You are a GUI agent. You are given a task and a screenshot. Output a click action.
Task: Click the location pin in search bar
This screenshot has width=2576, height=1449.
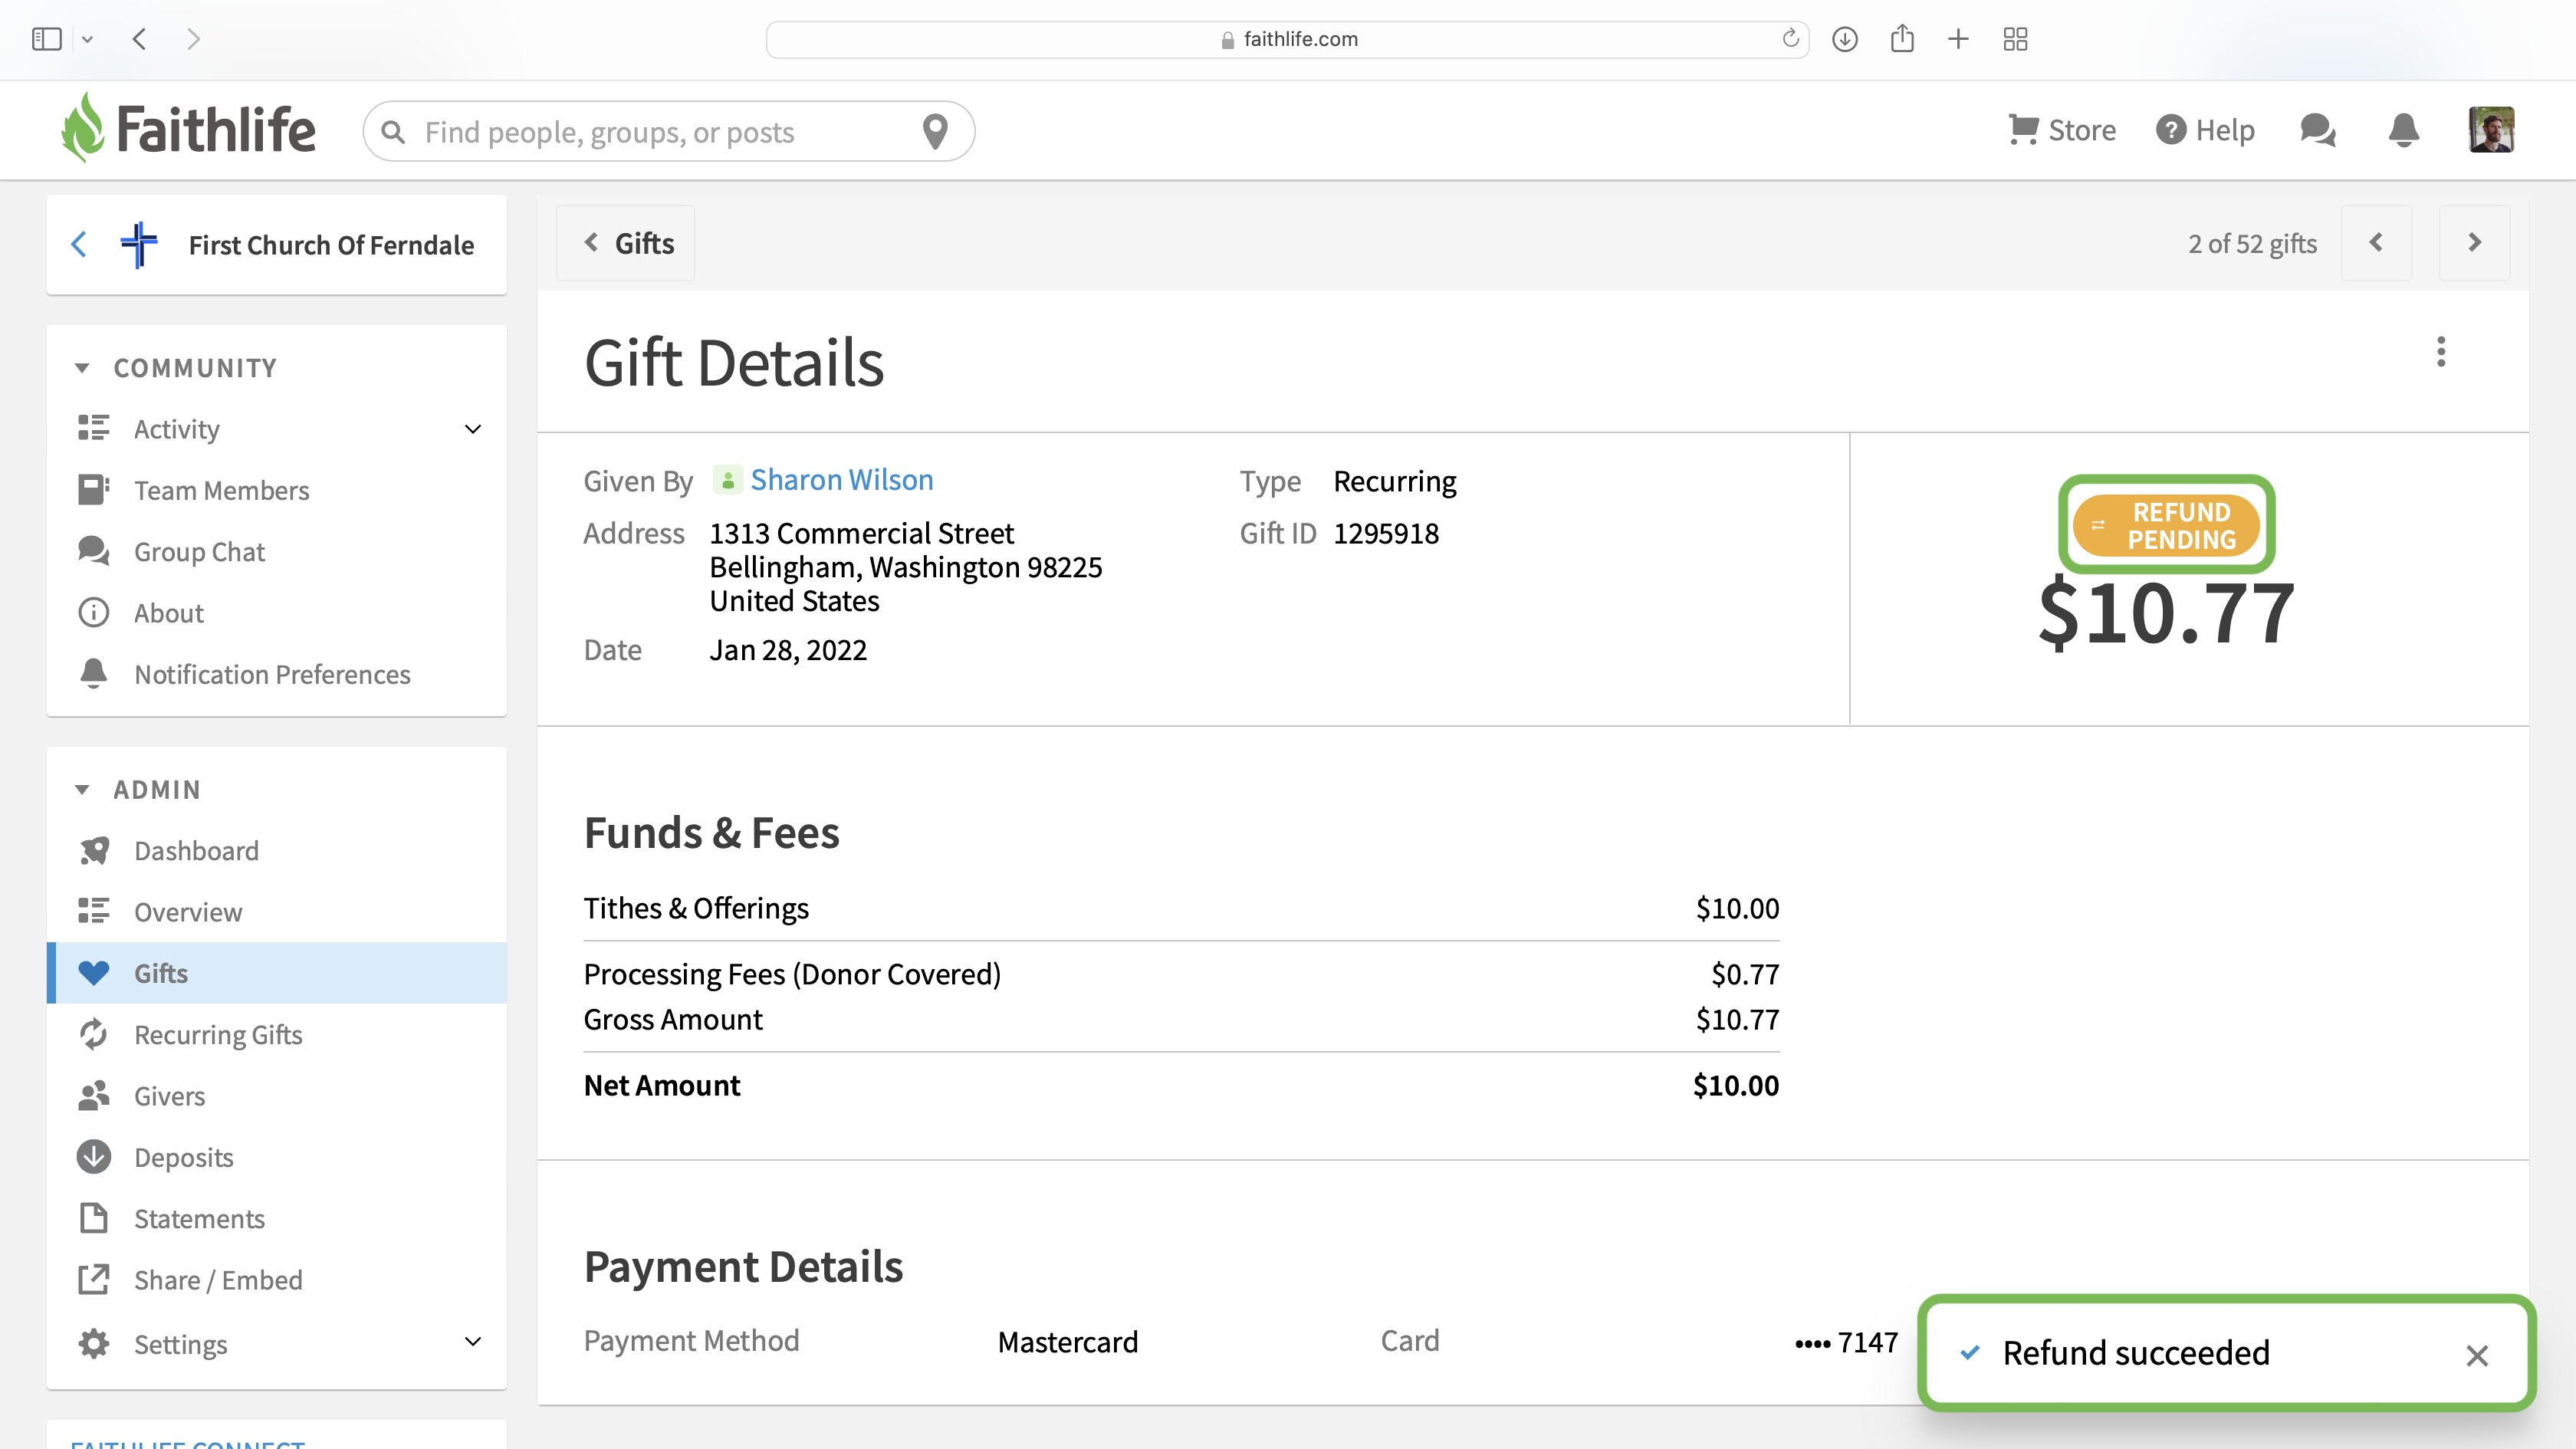(934, 131)
